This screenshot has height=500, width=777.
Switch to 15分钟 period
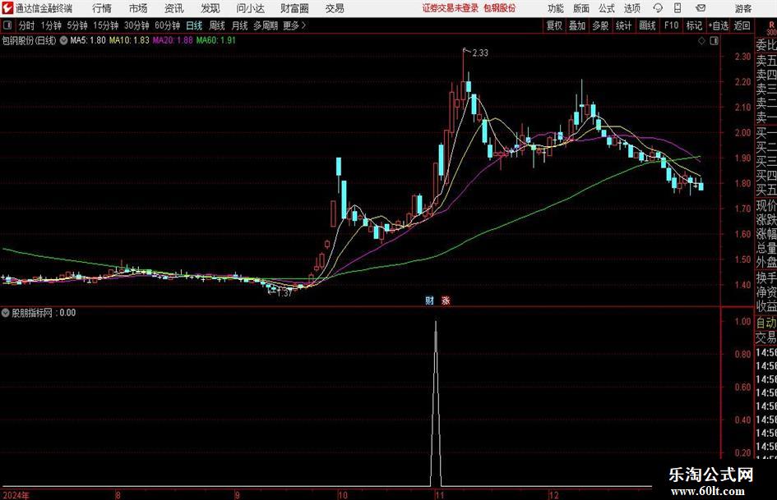coord(105,25)
